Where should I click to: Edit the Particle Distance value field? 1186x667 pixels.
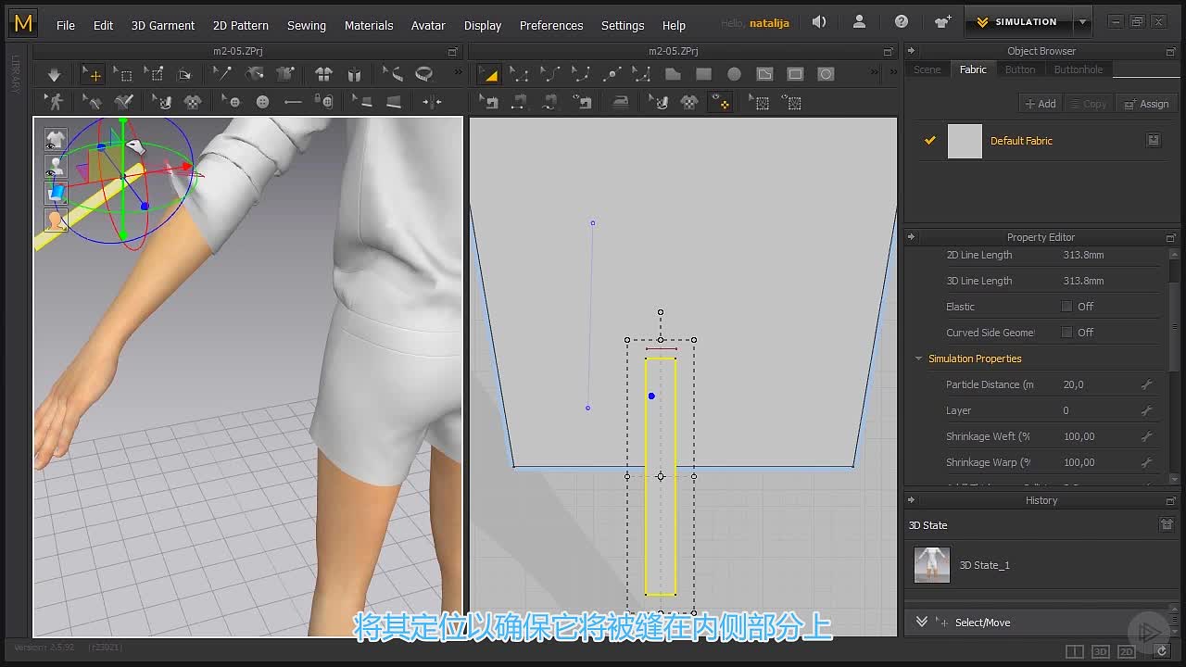(x=1098, y=384)
